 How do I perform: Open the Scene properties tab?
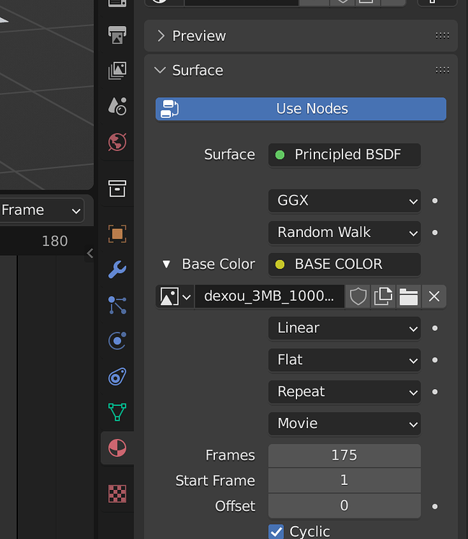tap(118, 106)
